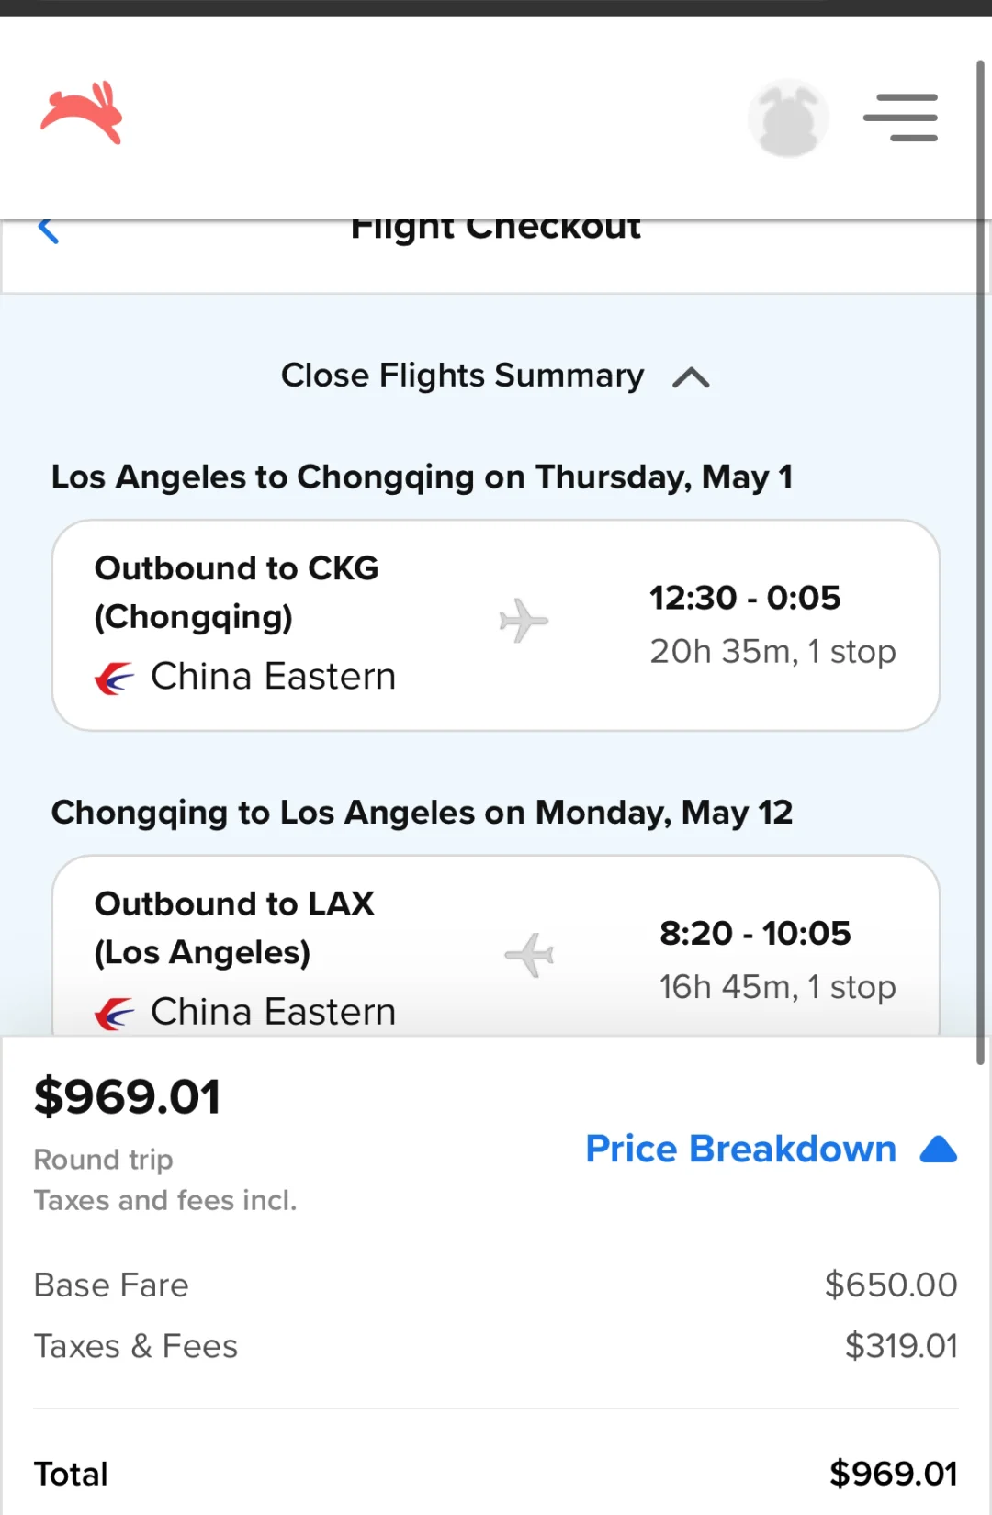Click the Taxes & Fees row label
Screen dimensions: 992x1515
click(x=136, y=1346)
